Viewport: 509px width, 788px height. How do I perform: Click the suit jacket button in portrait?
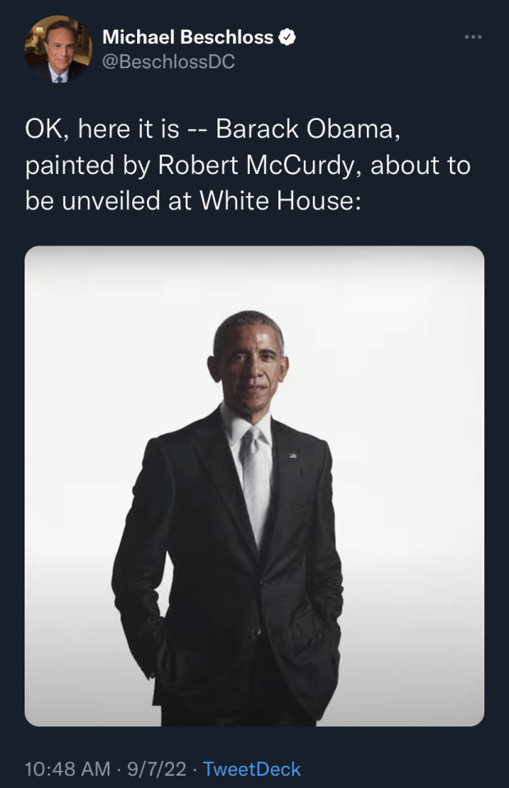point(255,633)
